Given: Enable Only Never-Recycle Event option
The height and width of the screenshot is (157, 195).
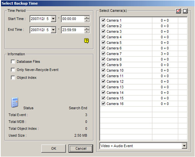Looking at the screenshot, I should pyautogui.click(x=13, y=70).
